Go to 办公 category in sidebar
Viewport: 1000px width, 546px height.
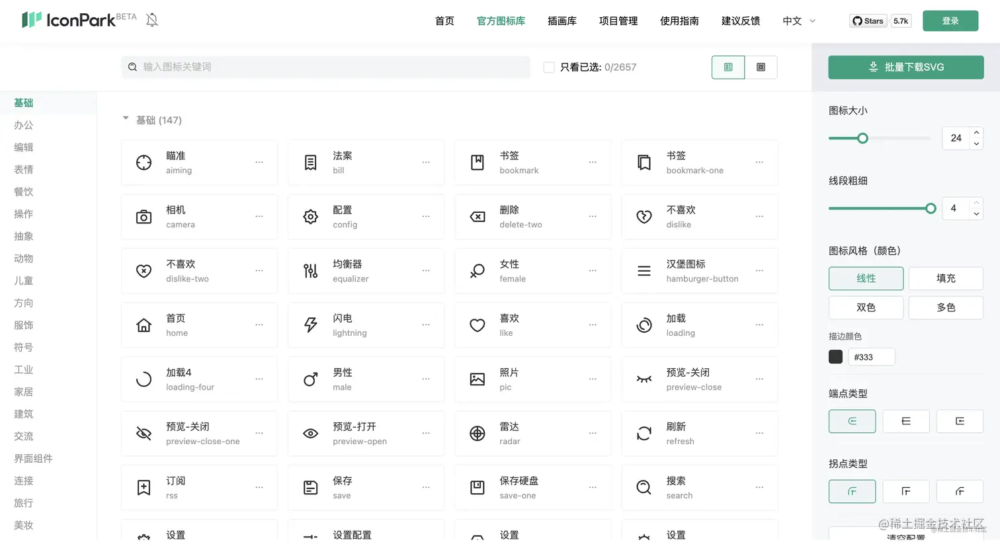(24, 125)
